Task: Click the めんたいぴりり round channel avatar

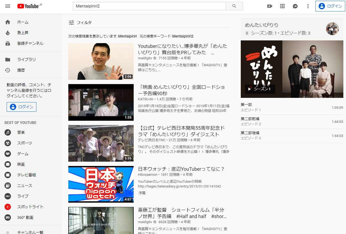Action: point(332,29)
